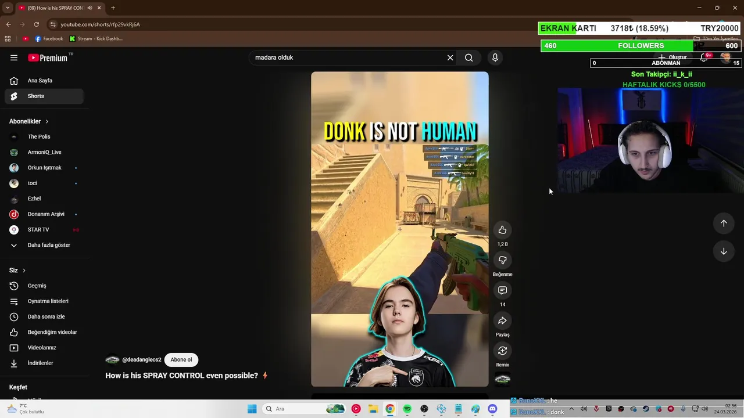Open Oynatma listeleri

[x=44, y=301]
